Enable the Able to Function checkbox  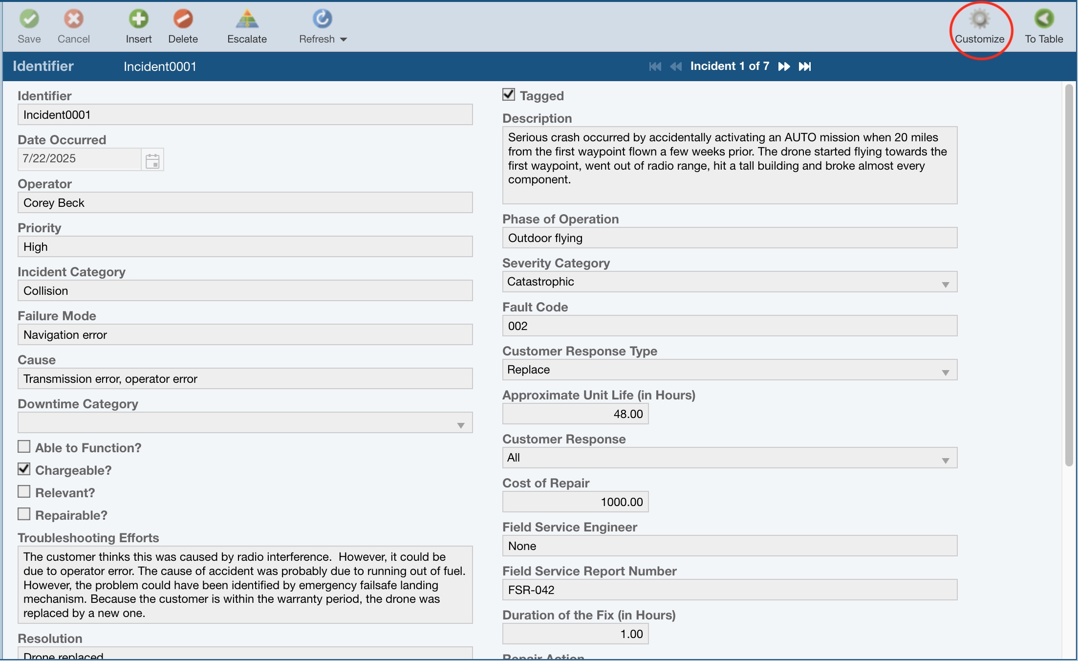24,446
